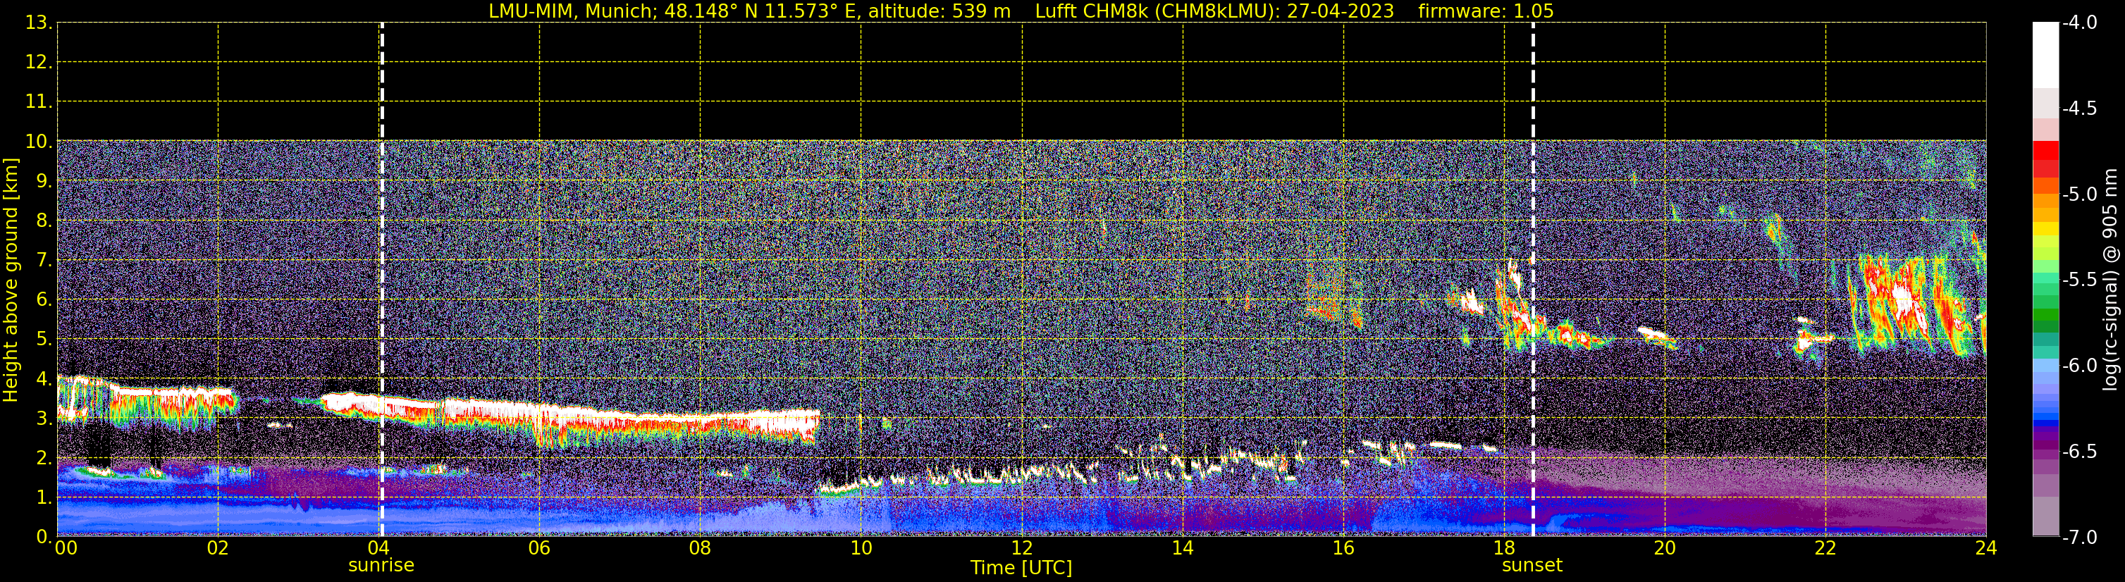Click the 'Lufft CHM8k (CHM8kLMU): 27-04-2023' title text
Viewport: 2125px width, 582px height.
click(x=1214, y=11)
